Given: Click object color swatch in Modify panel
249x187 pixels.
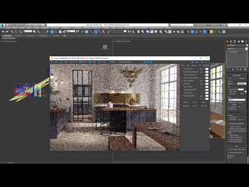Looking at the screenshot, I should [246, 45].
